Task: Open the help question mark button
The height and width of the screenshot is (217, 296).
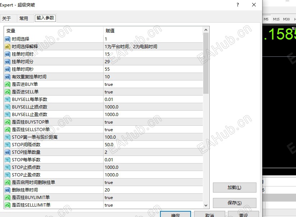Action: click(238, 5)
